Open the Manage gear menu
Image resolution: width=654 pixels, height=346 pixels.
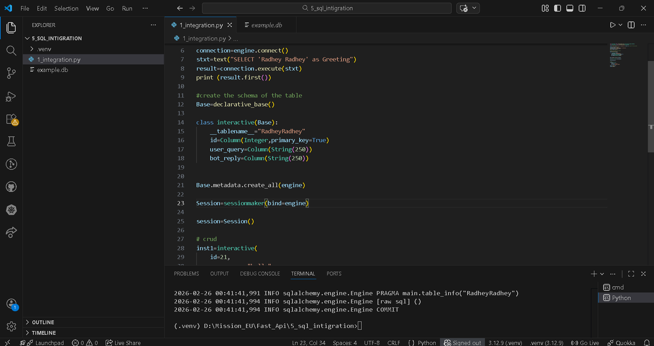11,326
